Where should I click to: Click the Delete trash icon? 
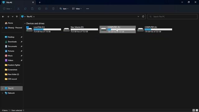point(53,9)
